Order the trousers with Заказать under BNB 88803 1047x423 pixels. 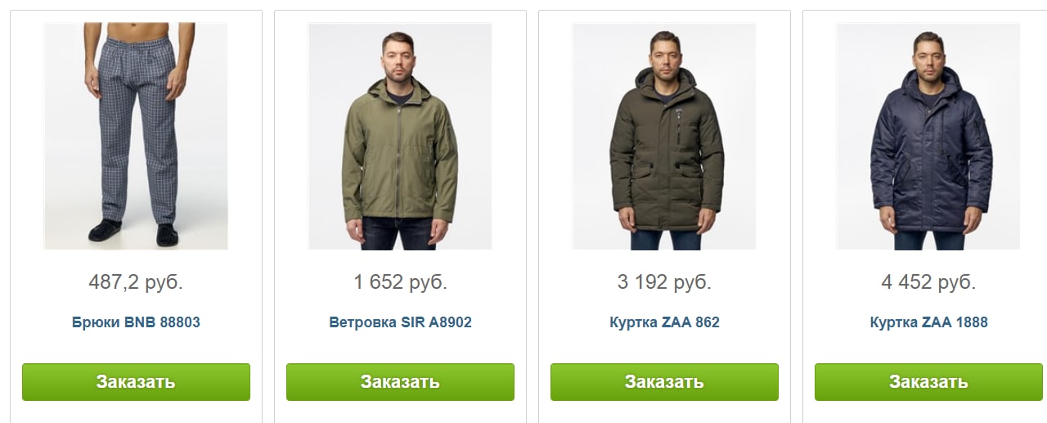[x=136, y=382]
